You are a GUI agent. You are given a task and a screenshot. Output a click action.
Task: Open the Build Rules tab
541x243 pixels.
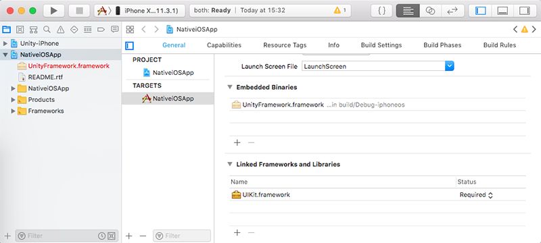coord(500,45)
